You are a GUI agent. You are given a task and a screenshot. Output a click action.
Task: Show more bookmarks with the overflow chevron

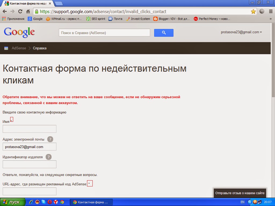(270, 19)
